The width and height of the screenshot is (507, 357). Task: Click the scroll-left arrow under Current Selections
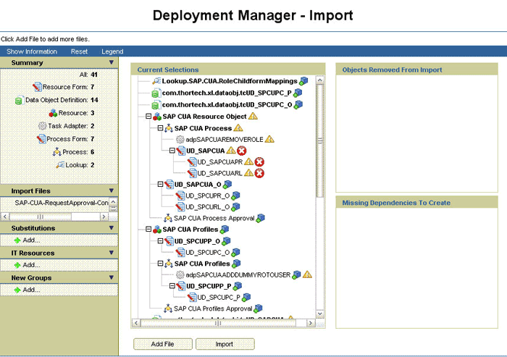pyautogui.click(x=136, y=323)
